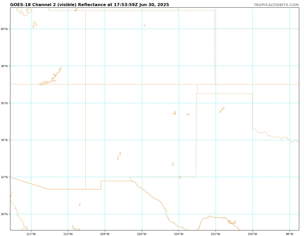Viewport: 304px width, 236px height.
Task: Click the 108°W longitude label
Action: pos(105,234)
